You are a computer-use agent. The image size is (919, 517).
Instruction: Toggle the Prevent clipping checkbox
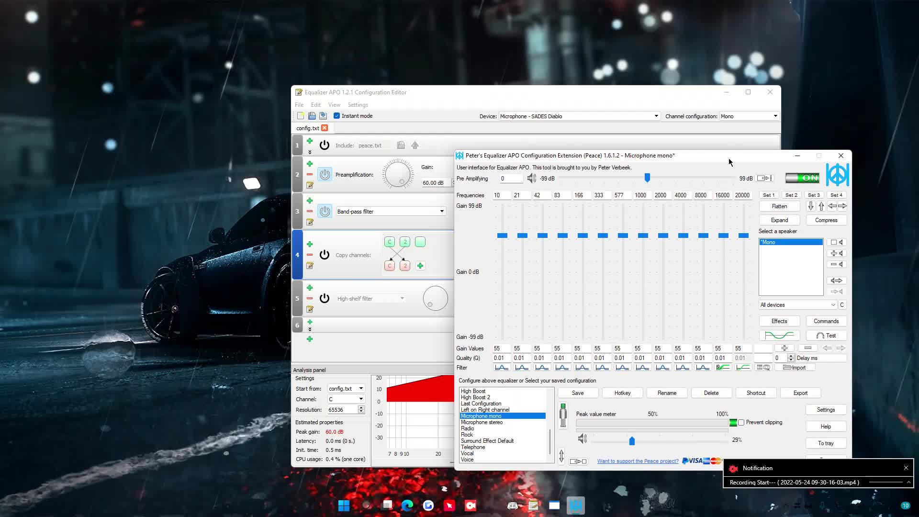coord(741,422)
